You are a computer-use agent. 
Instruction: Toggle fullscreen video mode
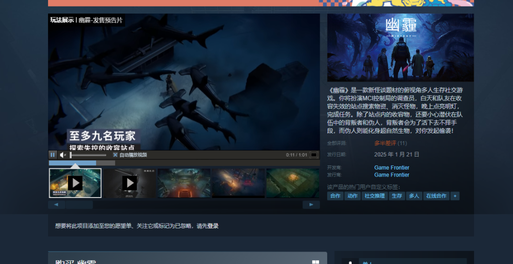pos(314,155)
